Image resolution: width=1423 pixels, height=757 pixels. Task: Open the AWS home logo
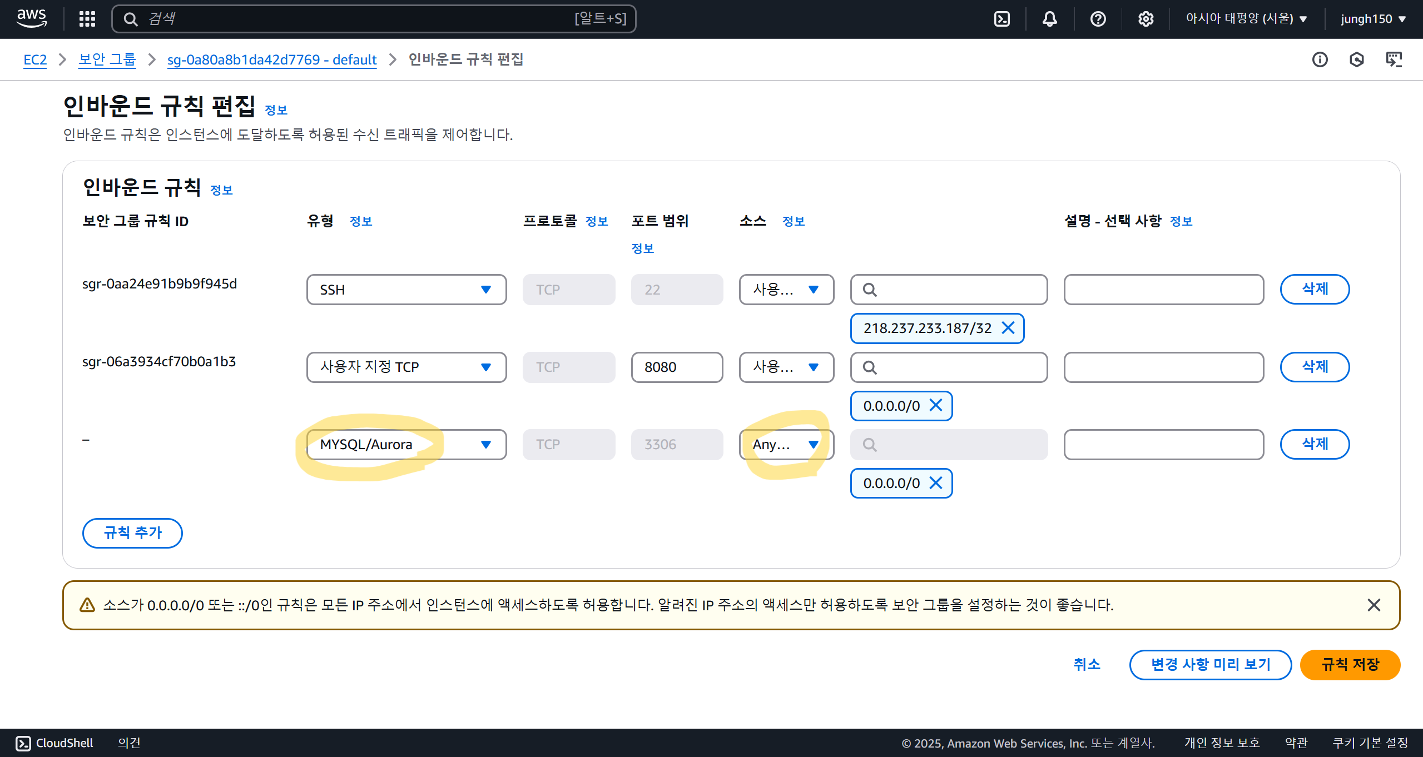click(32, 18)
